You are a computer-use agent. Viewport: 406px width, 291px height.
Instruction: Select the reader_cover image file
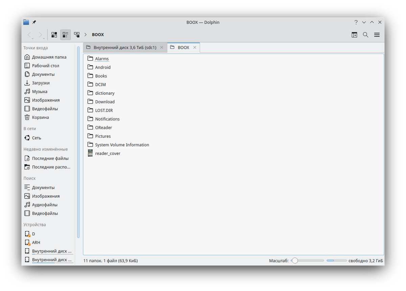(x=104, y=153)
